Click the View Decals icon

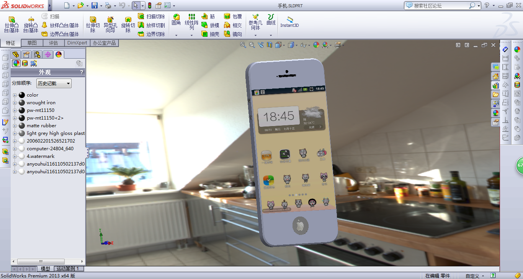25,63
